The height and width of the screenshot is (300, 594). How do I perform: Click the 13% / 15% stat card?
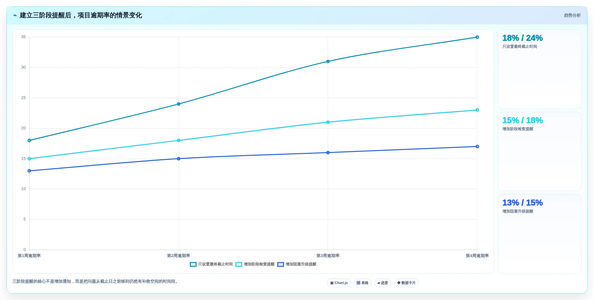pyautogui.click(x=539, y=234)
